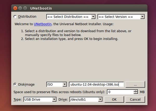Browse for disk image with ... button
The image size is (156, 111).
135,84
